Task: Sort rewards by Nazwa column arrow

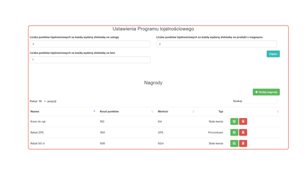Action: coord(94,111)
